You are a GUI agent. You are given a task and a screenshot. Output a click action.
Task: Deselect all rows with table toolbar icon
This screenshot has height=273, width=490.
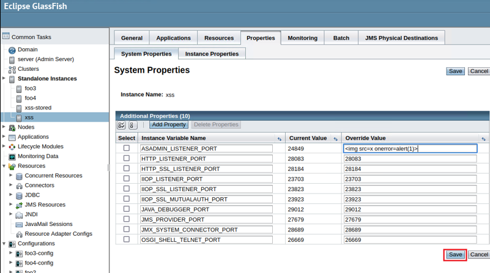(x=133, y=125)
